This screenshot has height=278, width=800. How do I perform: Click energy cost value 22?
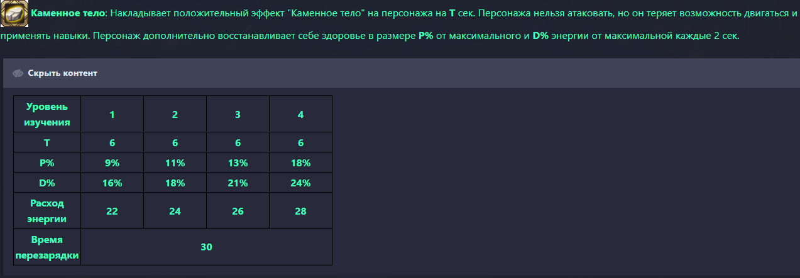(x=112, y=211)
